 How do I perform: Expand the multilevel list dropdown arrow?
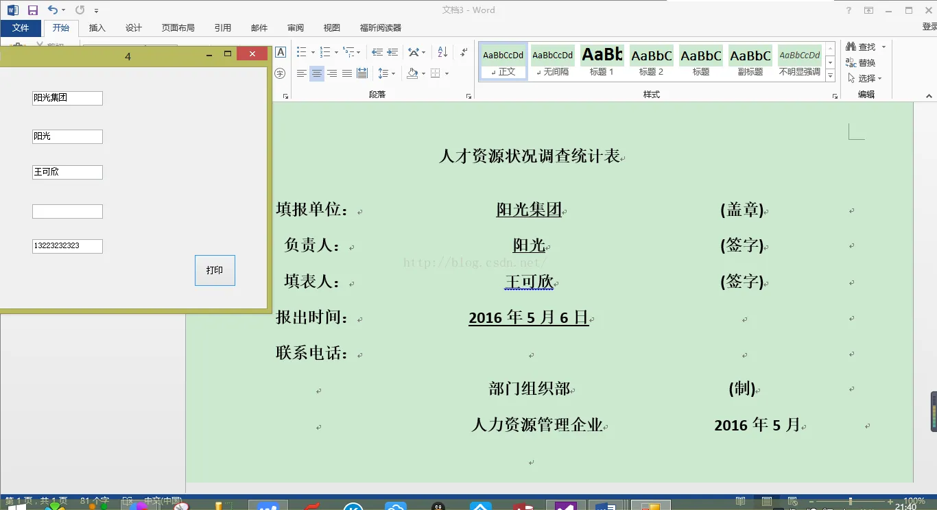click(359, 52)
